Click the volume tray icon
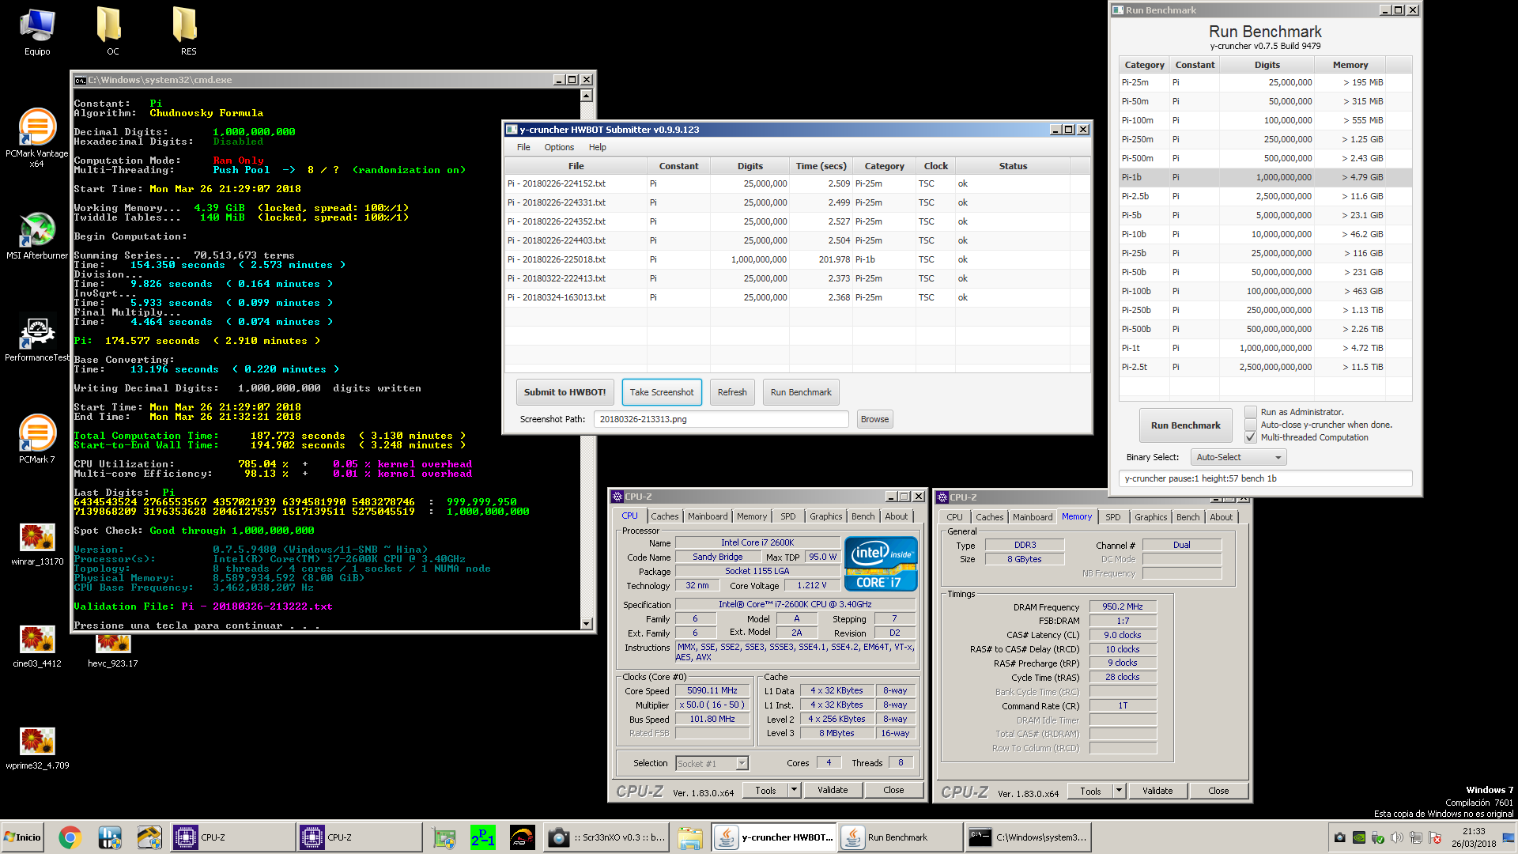The width and height of the screenshot is (1518, 854). click(1397, 837)
